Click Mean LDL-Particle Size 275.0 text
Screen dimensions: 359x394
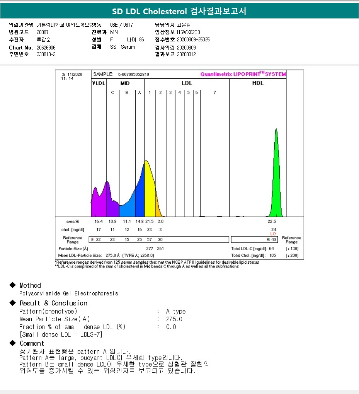106,256
